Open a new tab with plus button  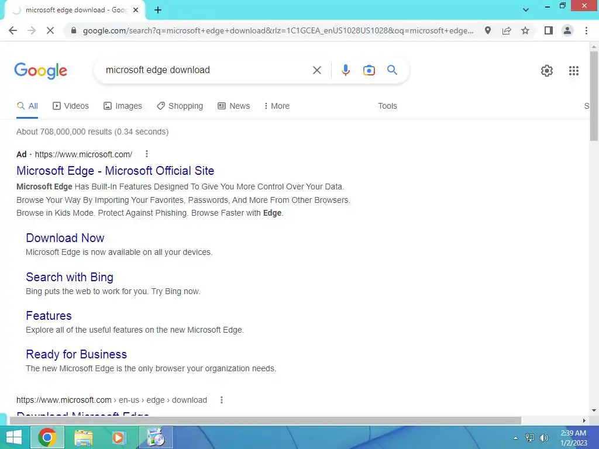point(158,11)
